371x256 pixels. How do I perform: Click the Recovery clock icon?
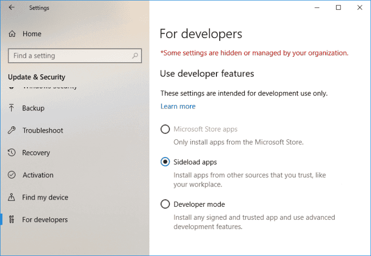coord(12,152)
